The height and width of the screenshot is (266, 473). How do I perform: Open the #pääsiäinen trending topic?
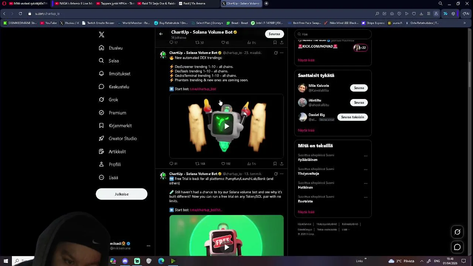coord(308,160)
